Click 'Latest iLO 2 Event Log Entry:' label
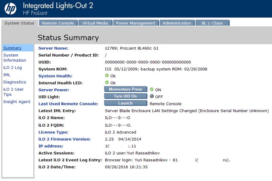 tap(70, 160)
